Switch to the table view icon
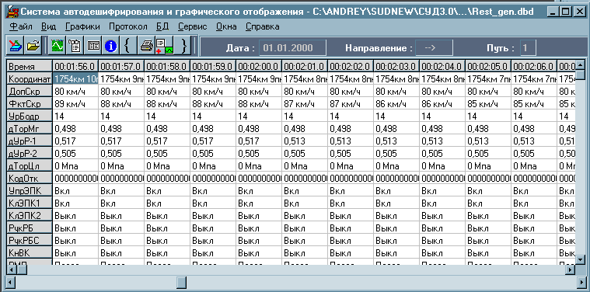The width and height of the screenshot is (590, 292). point(93,46)
